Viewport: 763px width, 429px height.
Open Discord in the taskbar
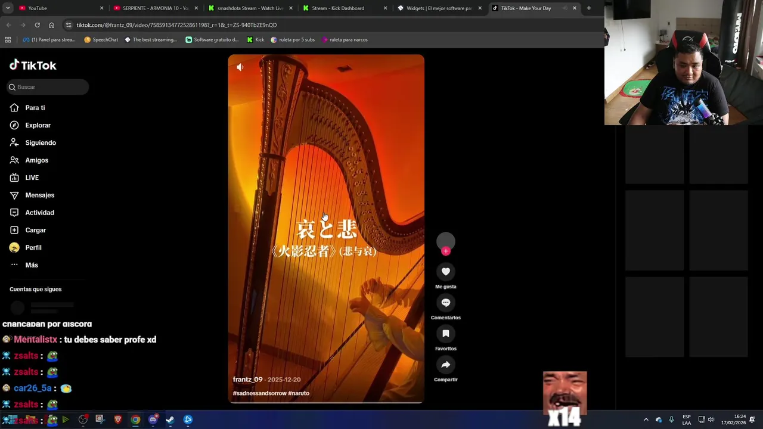click(x=153, y=419)
